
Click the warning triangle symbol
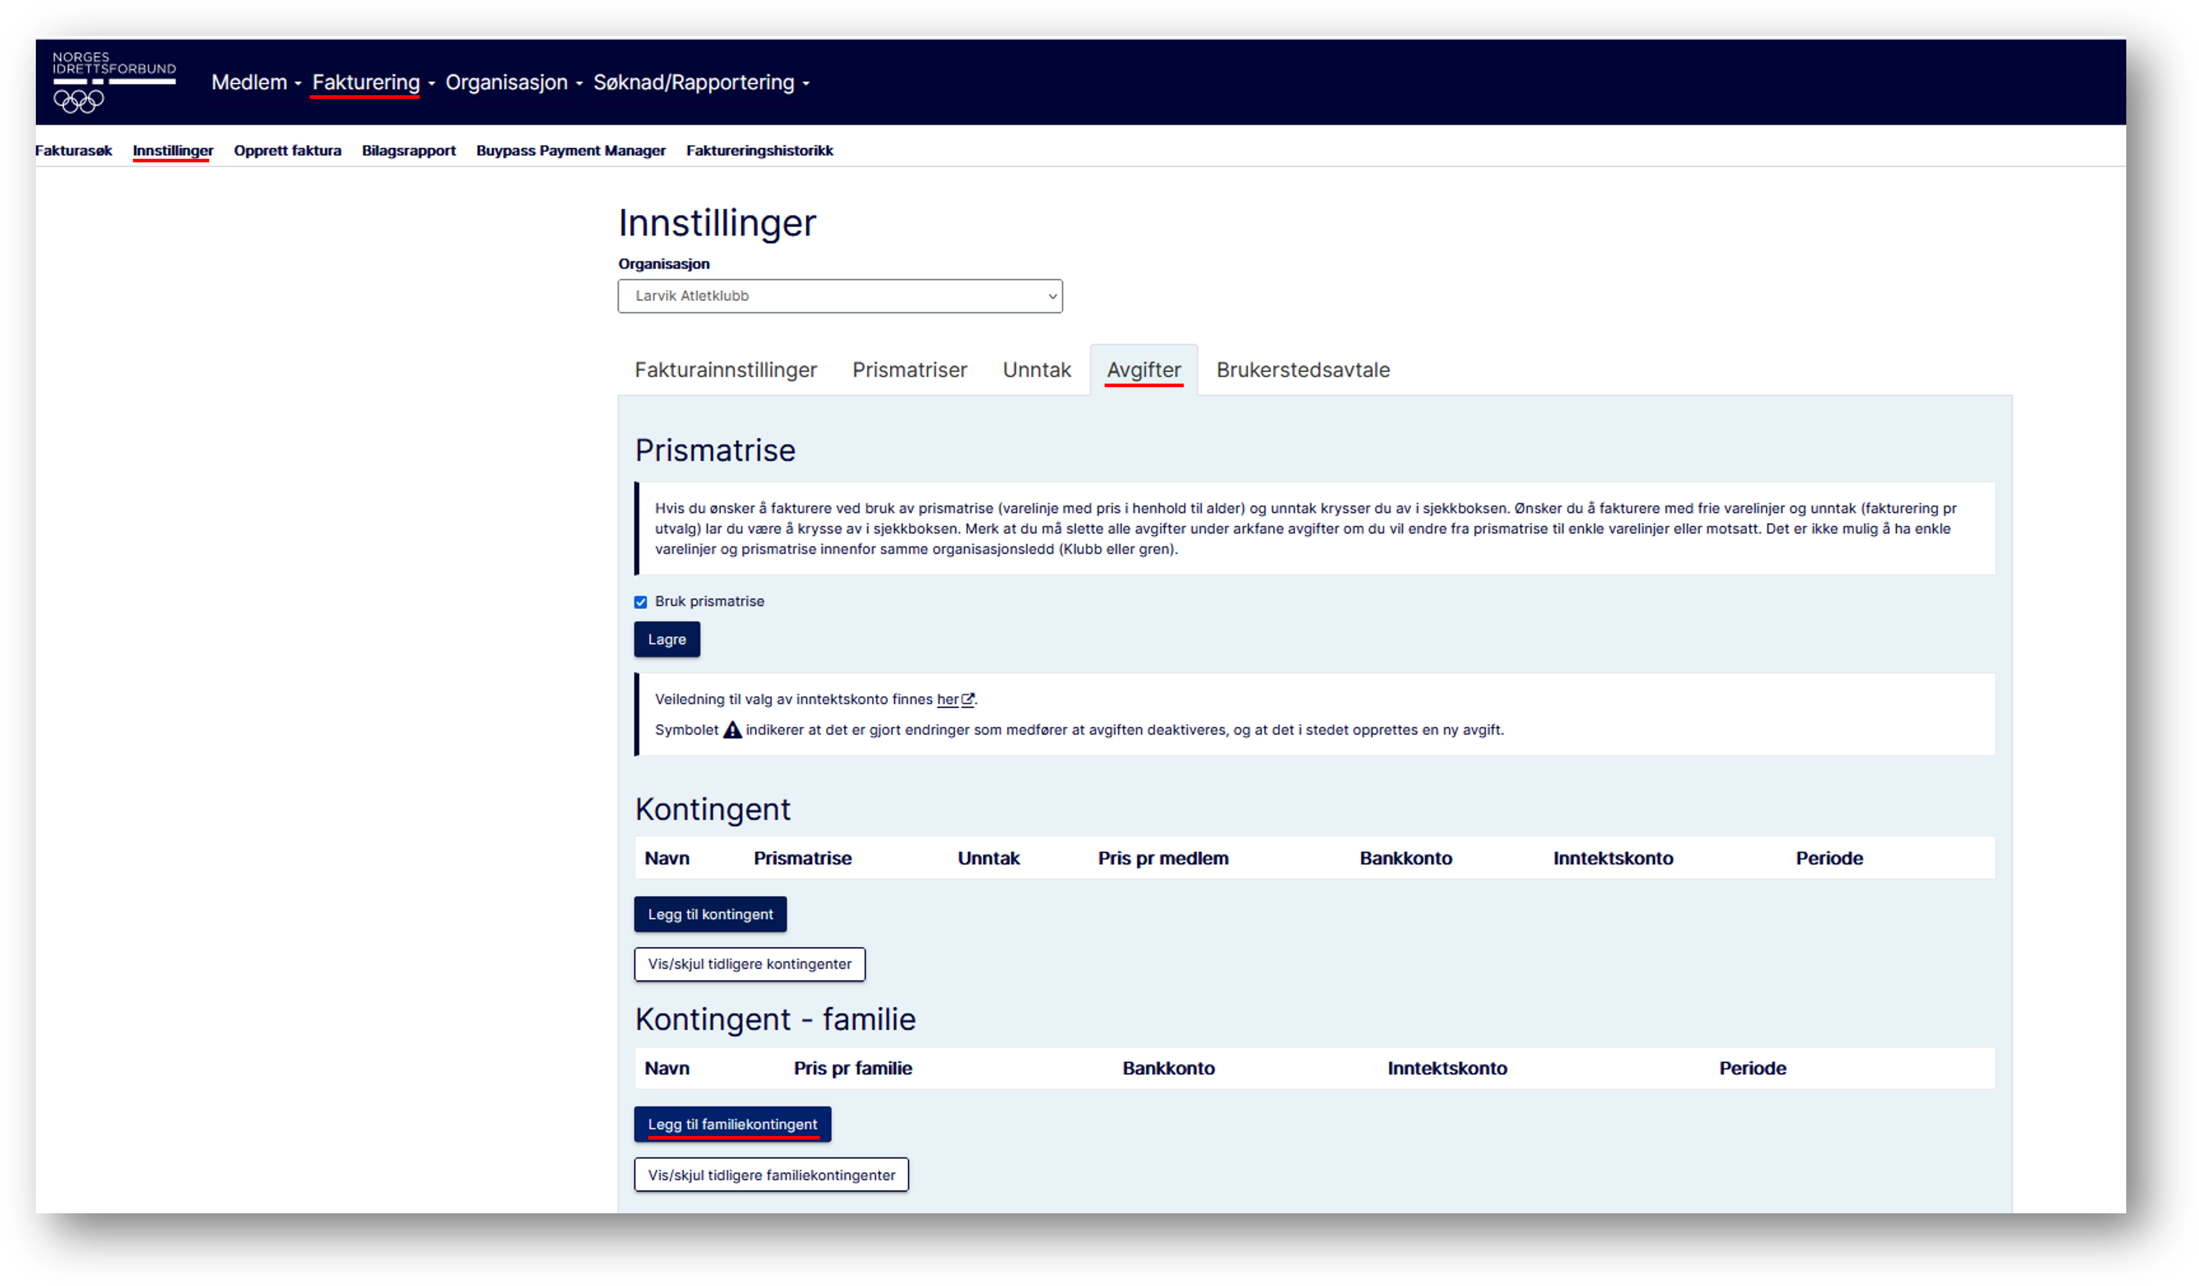732,729
